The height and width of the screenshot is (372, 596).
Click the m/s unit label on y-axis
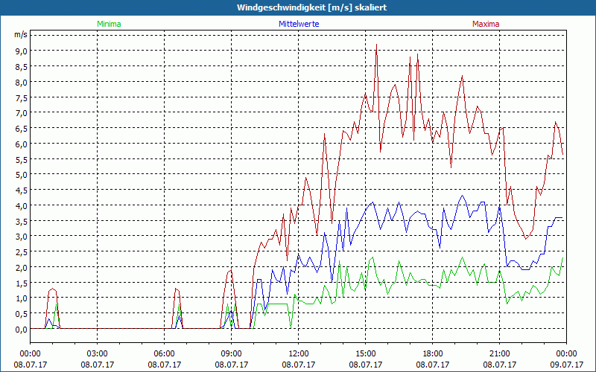pos(21,34)
